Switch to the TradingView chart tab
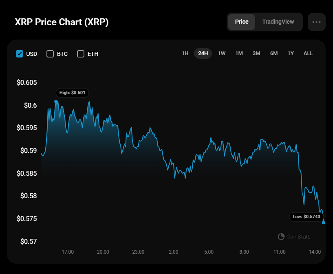The image size is (333, 274). tap(278, 22)
